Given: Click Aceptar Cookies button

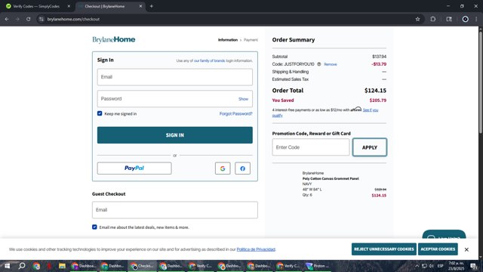Looking at the screenshot, I should 438,249.
